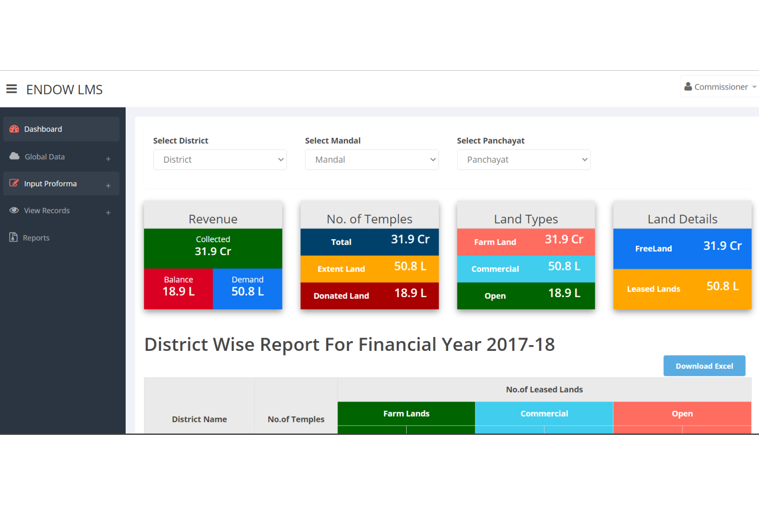Open the Select Mandal dropdown
Screen dimensions: 759x505
372,160
